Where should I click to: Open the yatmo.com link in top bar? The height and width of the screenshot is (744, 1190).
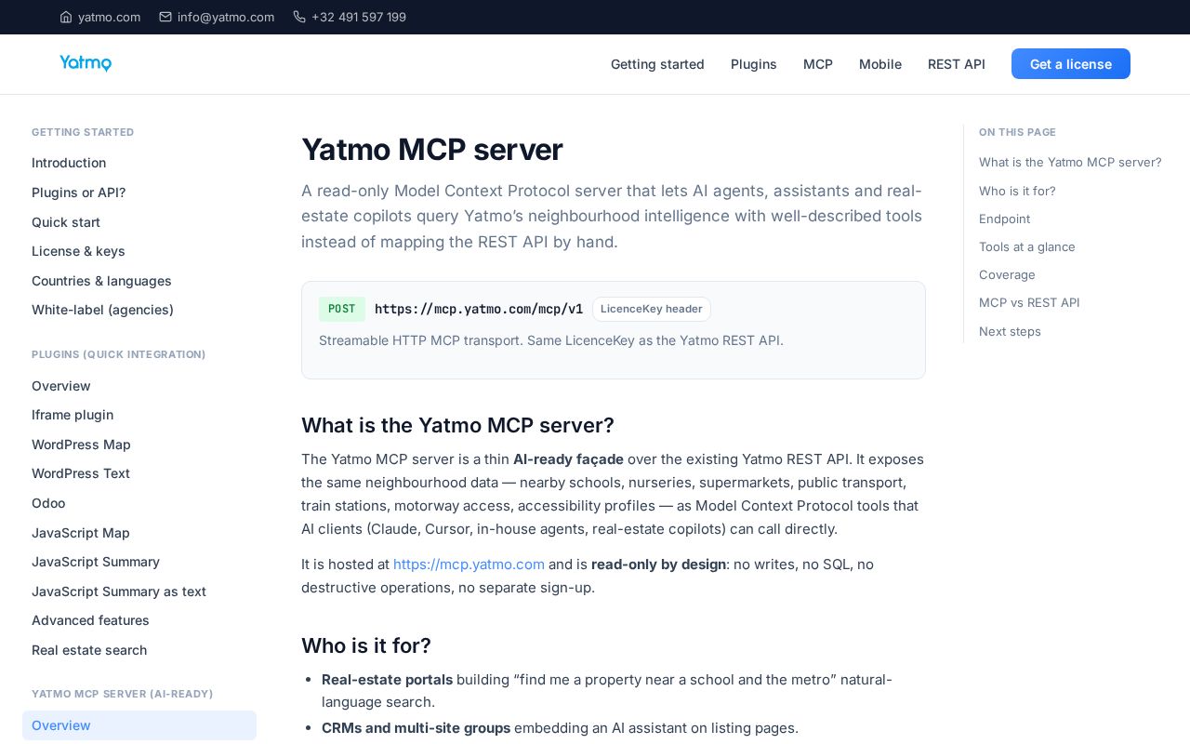[109, 17]
